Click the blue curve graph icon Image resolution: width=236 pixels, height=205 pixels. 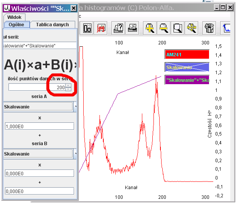(x=226, y=28)
